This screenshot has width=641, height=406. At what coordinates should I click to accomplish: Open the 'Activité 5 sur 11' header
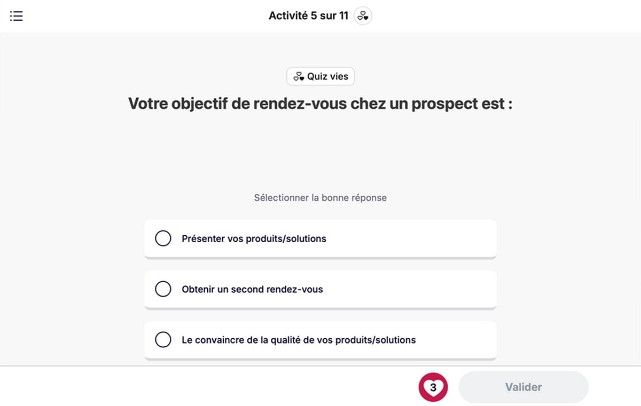[x=309, y=15]
